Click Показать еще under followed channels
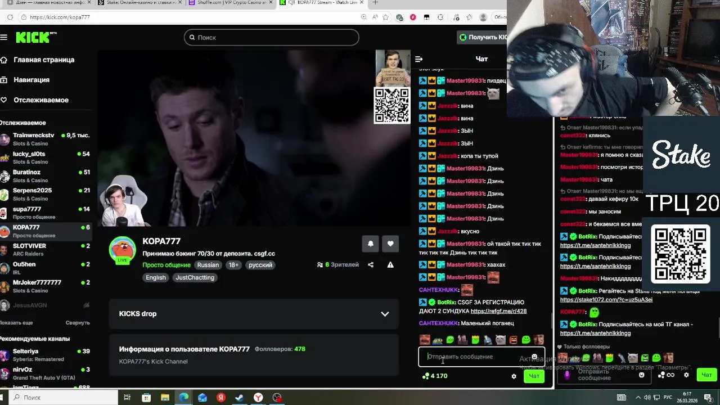The height and width of the screenshot is (405, 720). tap(16, 323)
